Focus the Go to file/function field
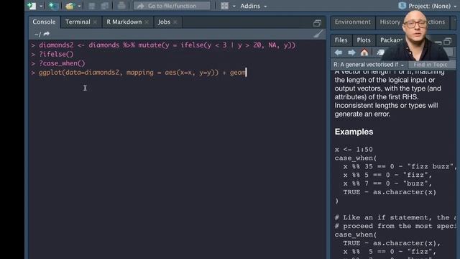The height and width of the screenshot is (259, 460). click(172, 6)
